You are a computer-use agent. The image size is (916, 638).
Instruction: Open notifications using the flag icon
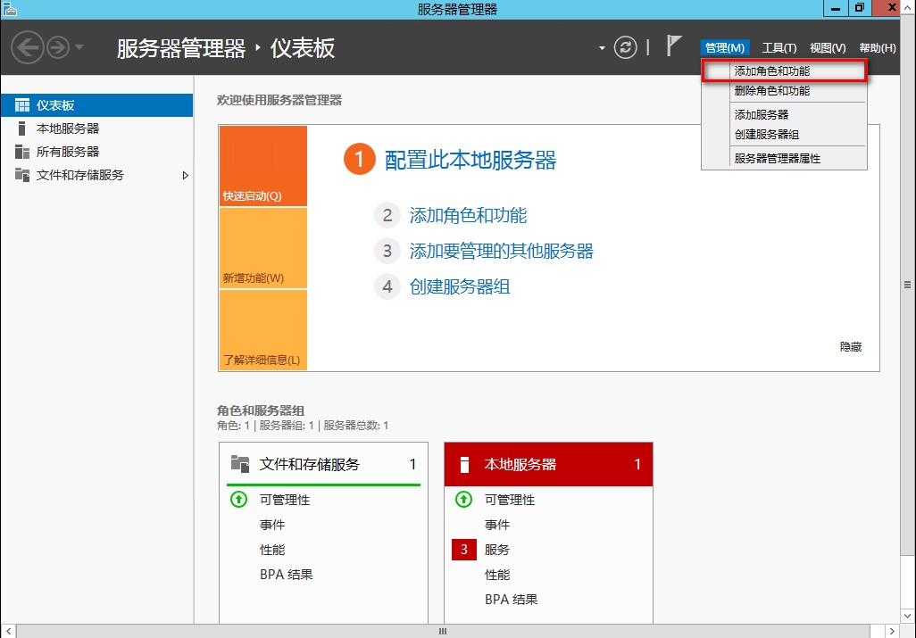click(673, 46)
